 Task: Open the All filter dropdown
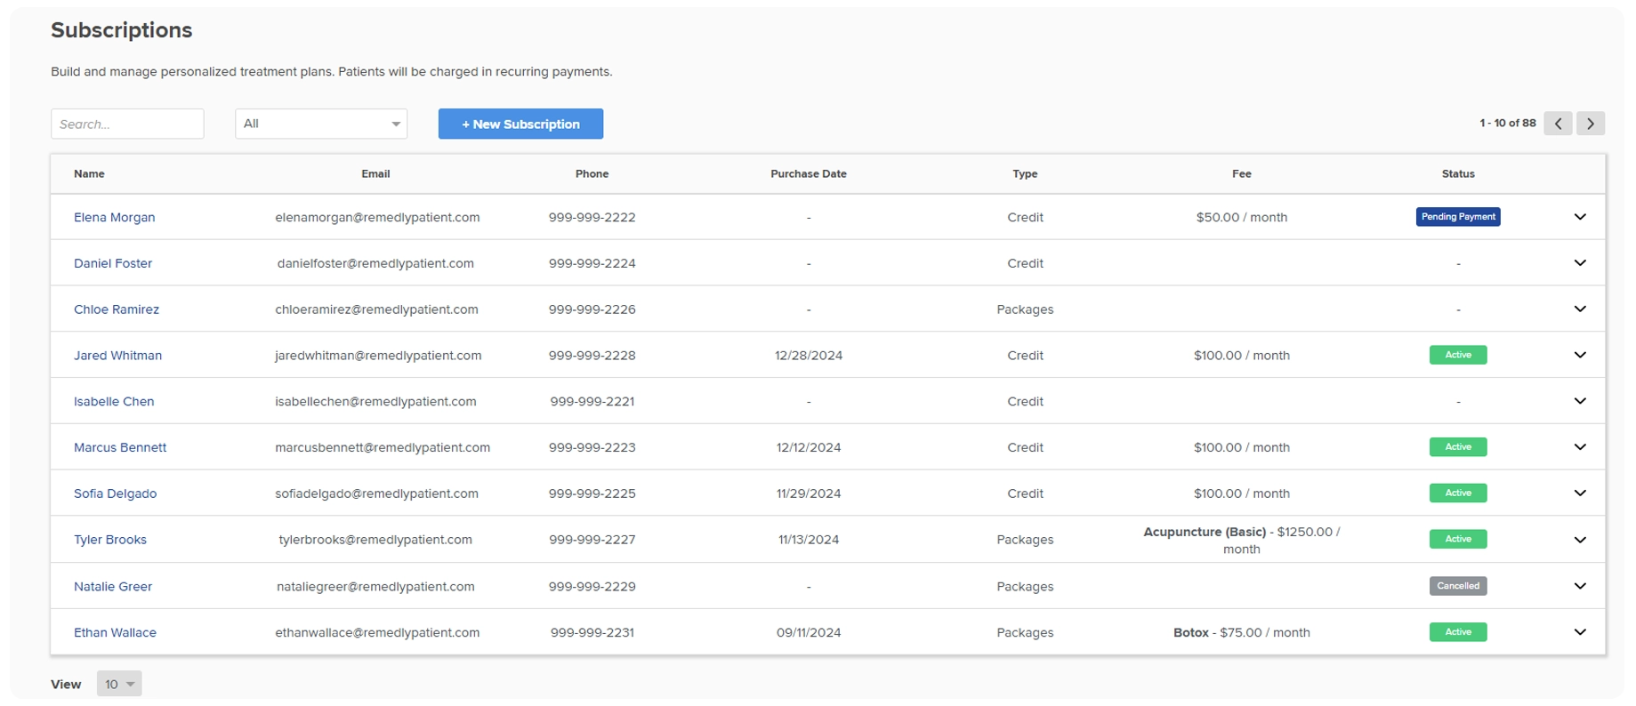(x=320, y=124)
